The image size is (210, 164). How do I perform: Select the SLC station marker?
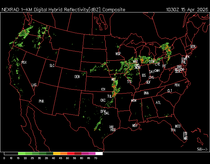click(52, 66)
